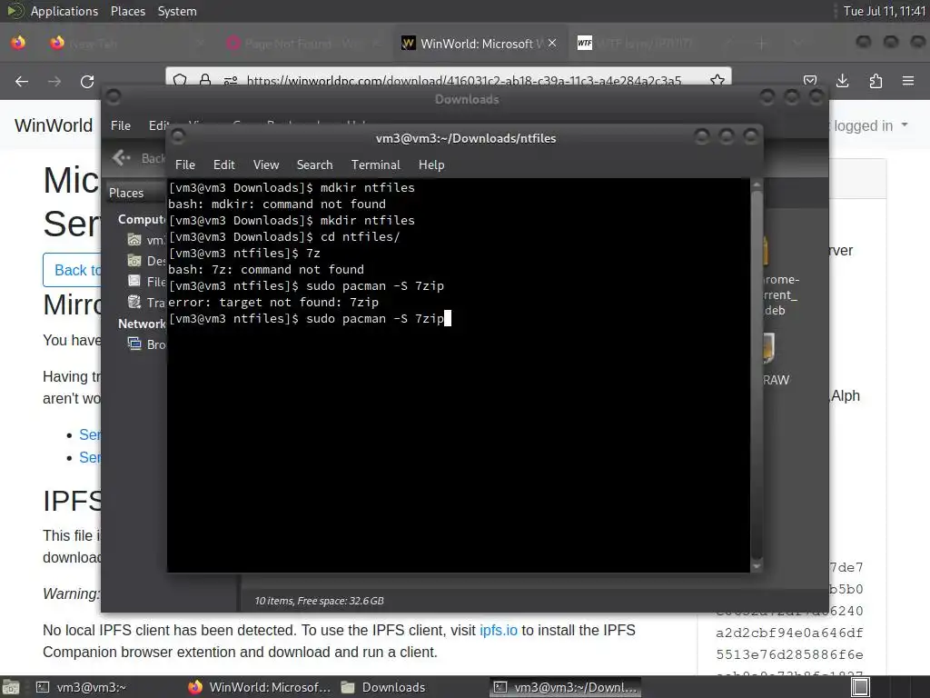930x698 pixels.
Task: Click terminal line 'error: target not found: 7zip'
Action: 273,302
